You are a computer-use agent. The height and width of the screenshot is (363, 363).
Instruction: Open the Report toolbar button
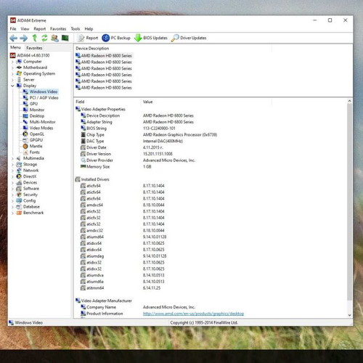(88, 38)
